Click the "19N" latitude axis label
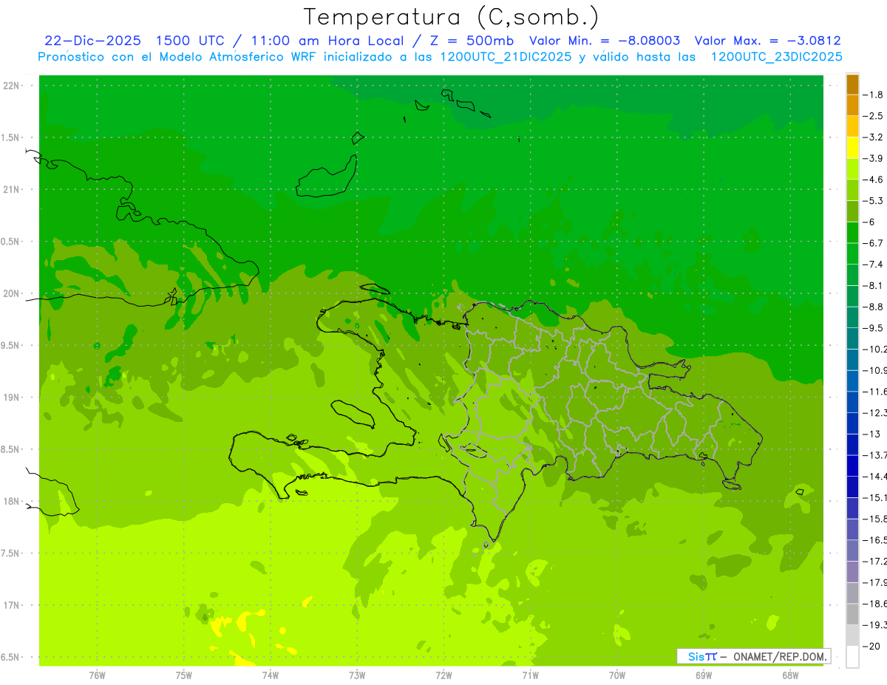The width and height of the screenshot is (887, 685). pyautogui.click(x=13, y=398)
